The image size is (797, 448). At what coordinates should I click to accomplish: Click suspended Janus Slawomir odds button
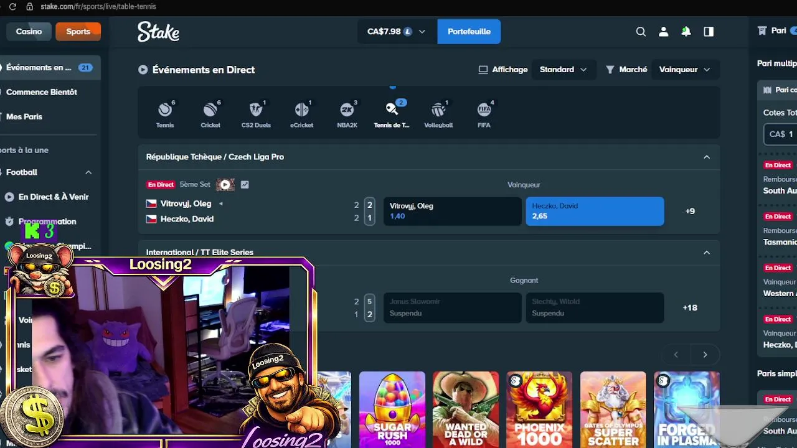click(452, 307)
